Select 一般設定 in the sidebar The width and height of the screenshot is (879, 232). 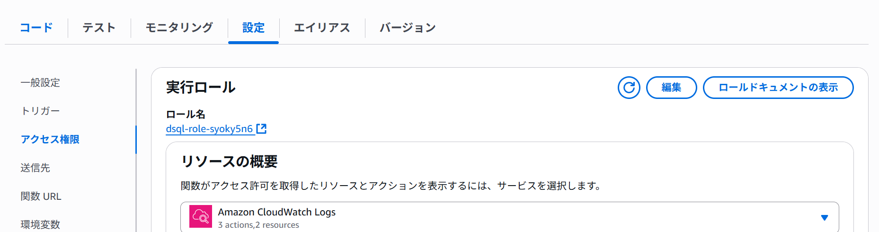(x=40, y=82)
